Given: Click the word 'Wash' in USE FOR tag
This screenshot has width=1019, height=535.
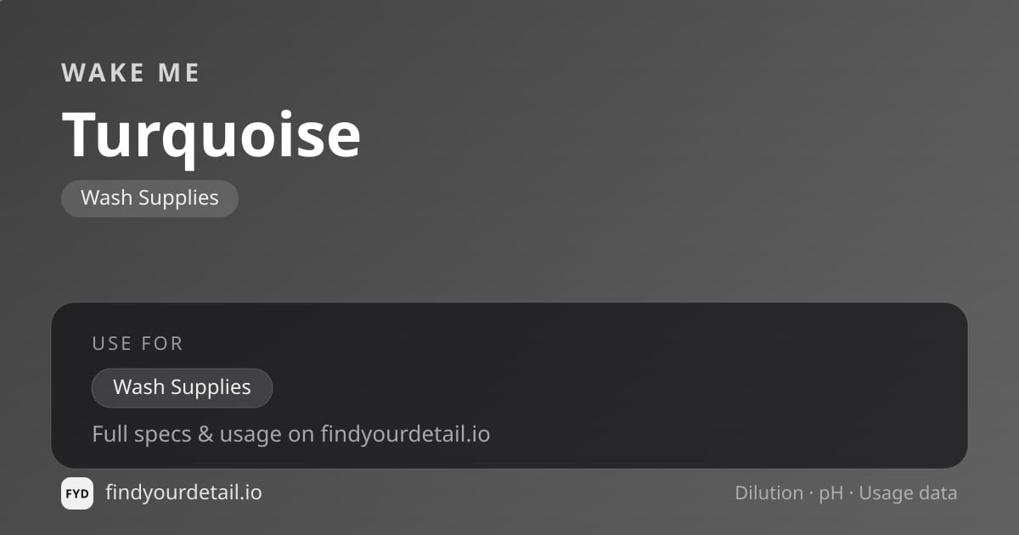Looking at the screenshot, I should point(138,387).
